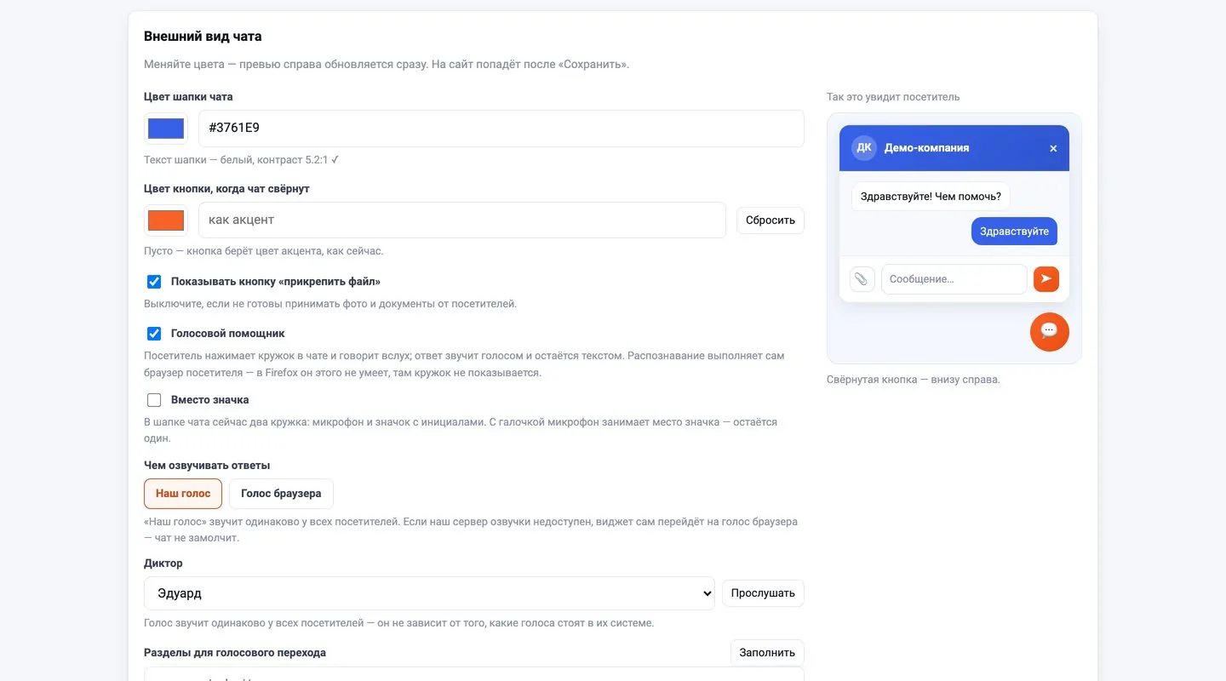
Task: Close the chat preview with the X icon
Action: click(x=1053, y=148)
